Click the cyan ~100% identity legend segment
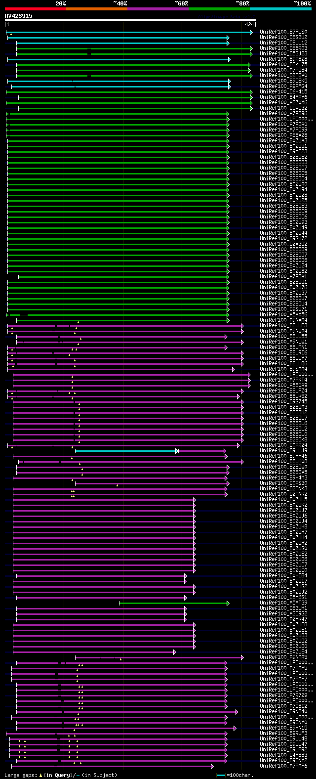 (280, 9)
